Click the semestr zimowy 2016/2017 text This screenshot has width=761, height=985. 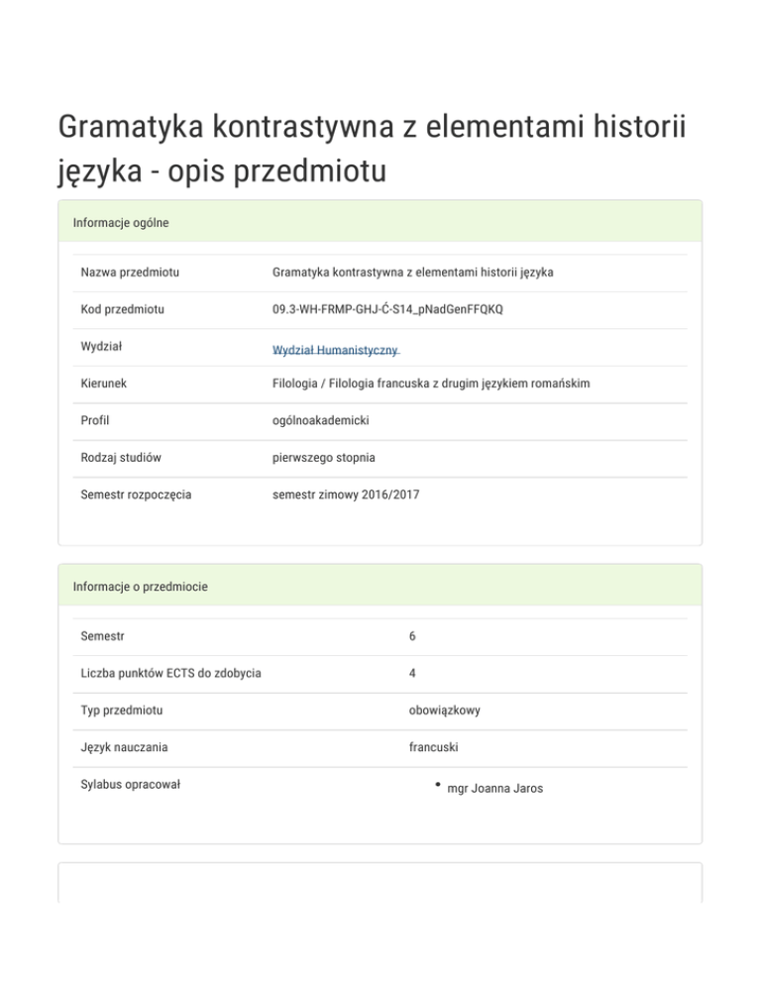click(346, 493)
